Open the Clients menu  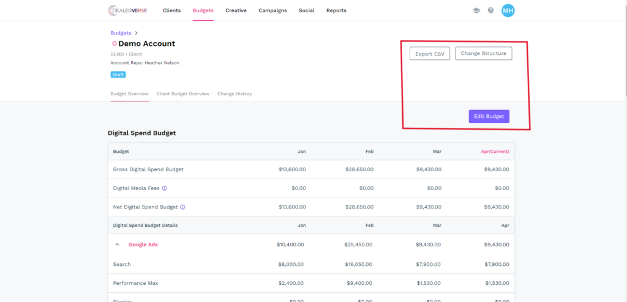coord(171,10)
